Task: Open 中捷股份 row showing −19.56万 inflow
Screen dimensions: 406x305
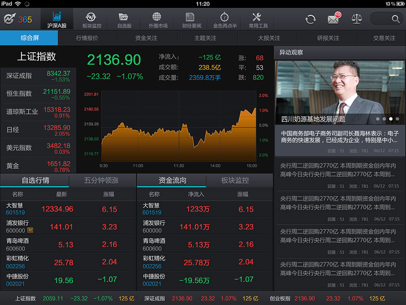Action: tap(205, 280)
